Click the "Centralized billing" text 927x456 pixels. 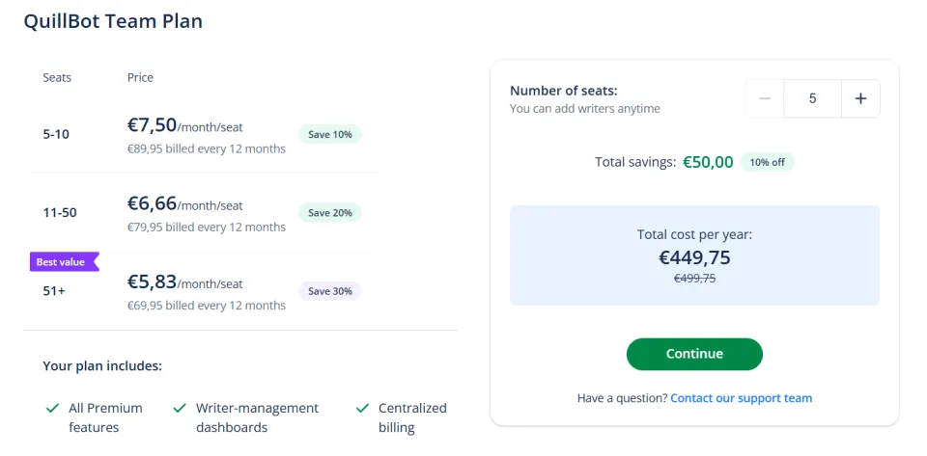(x=412, y=417)
